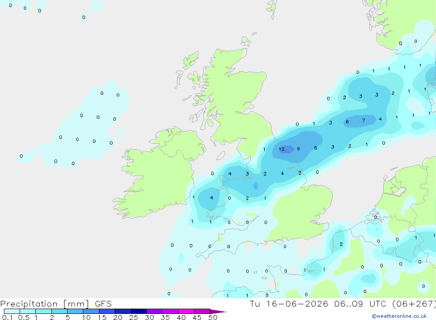This screenshot has width=436, height=320.
Task: Click the 35–40 mm legend color swatch
Action: pyautogui.click(x=170, y=311)
